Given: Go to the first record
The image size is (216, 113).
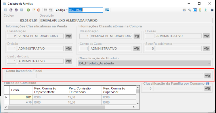Looking at the screenshot, I should coord(6,10).
